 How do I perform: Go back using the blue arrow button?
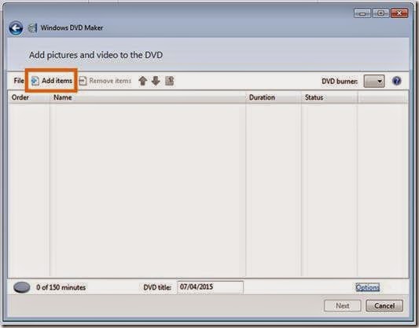tap(16, 28)
